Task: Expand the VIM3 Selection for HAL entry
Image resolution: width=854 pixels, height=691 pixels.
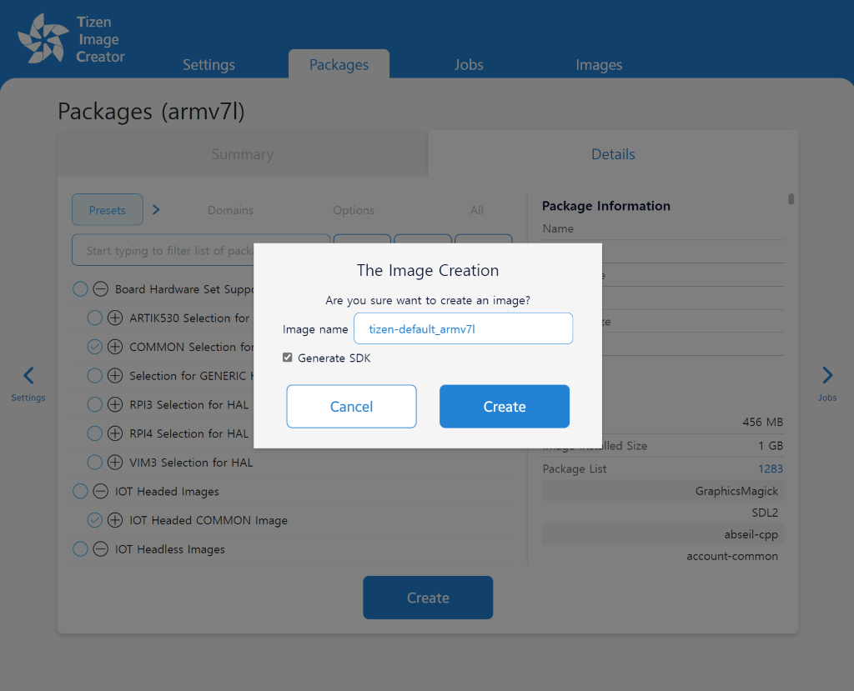Action: pyautogui.click(x=115, y=462)
